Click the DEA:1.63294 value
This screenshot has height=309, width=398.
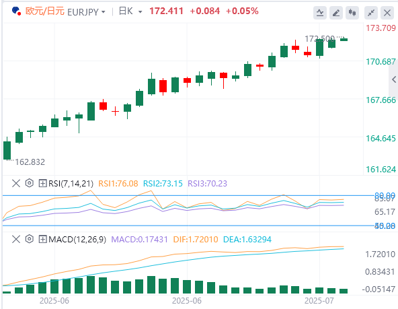[247, 240]
